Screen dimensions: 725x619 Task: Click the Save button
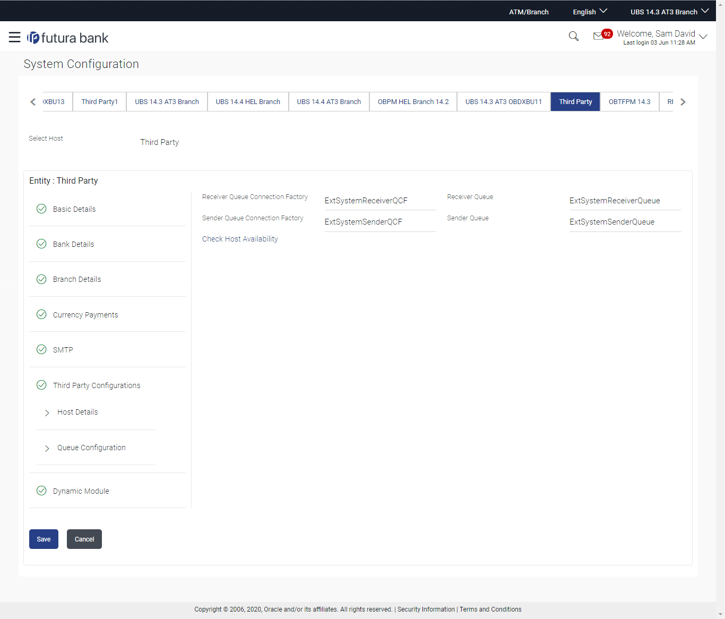(x=44, y=539)
